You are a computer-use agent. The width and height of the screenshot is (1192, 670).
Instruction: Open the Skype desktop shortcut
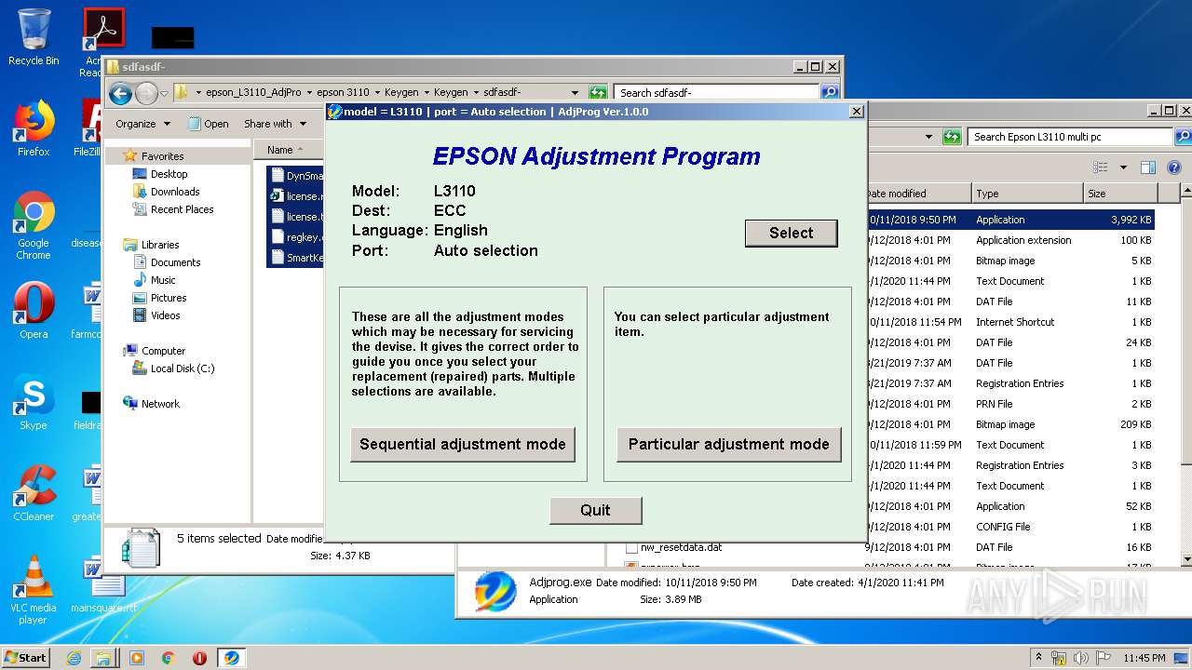point(34,403)
